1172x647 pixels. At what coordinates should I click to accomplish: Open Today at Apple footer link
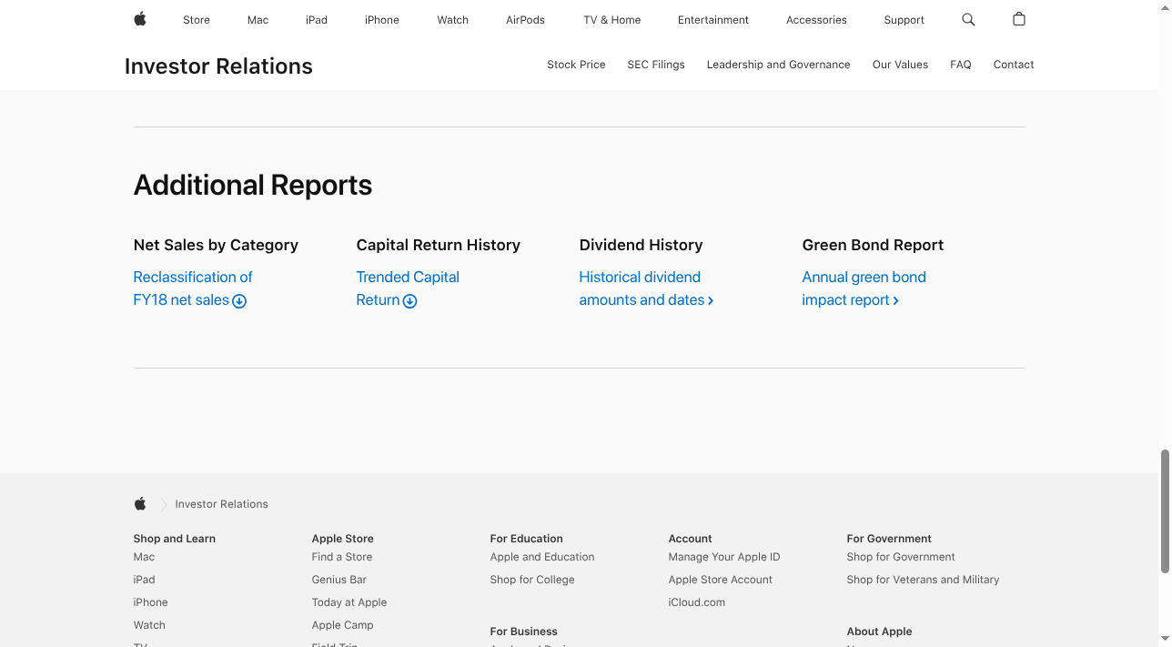click(349, 602)
